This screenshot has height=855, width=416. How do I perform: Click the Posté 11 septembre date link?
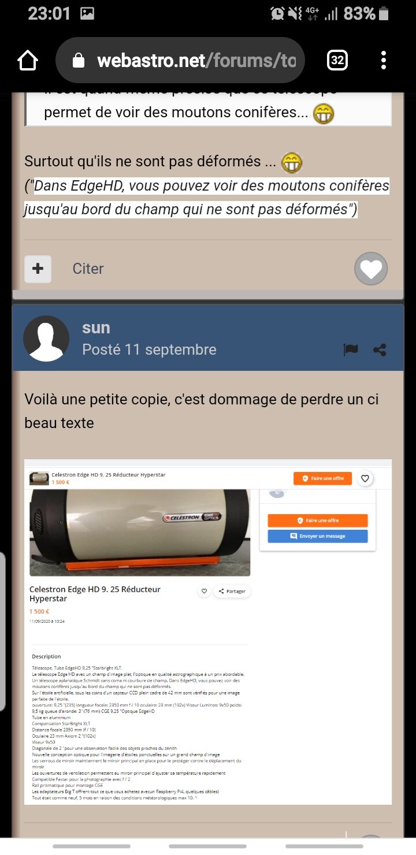[x=149, y=350]
